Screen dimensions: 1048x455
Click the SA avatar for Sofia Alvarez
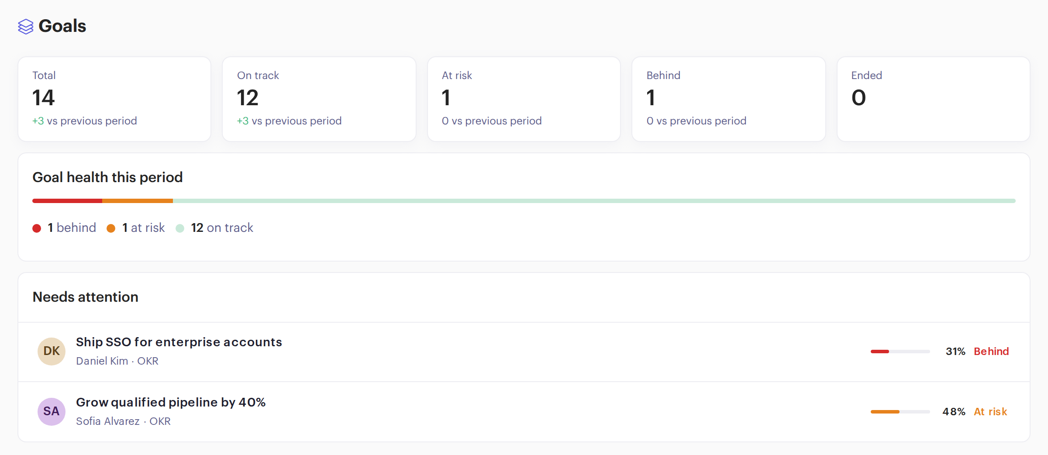pyautogui.click(x=52, y=411)
